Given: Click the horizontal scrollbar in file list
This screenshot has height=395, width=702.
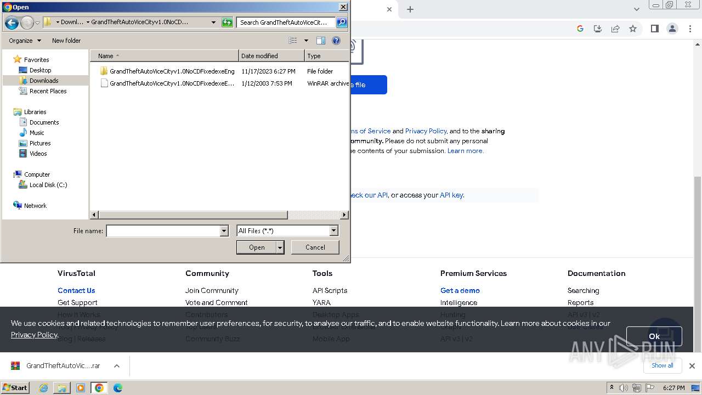Looking at the screenshot, I should pos(193,215).
